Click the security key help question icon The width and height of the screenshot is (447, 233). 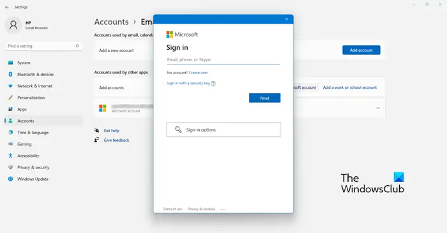[213, 84]
